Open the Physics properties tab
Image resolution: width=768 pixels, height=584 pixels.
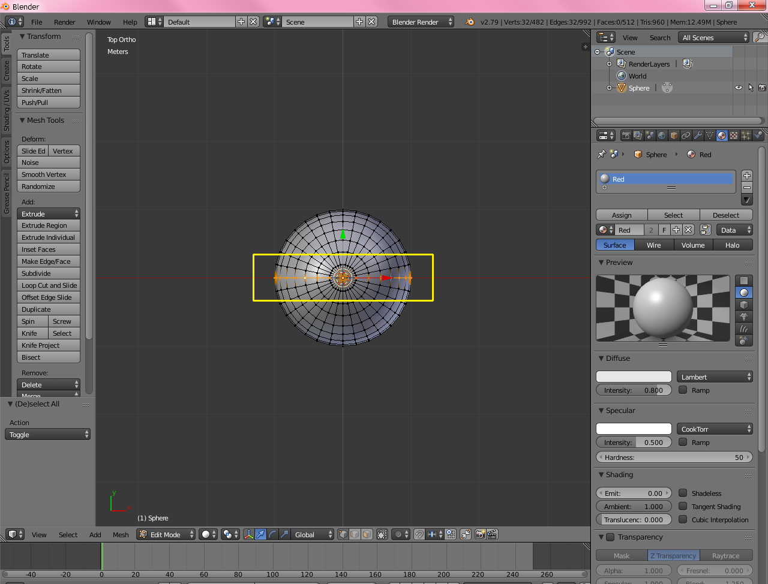[x=758, y=136]
